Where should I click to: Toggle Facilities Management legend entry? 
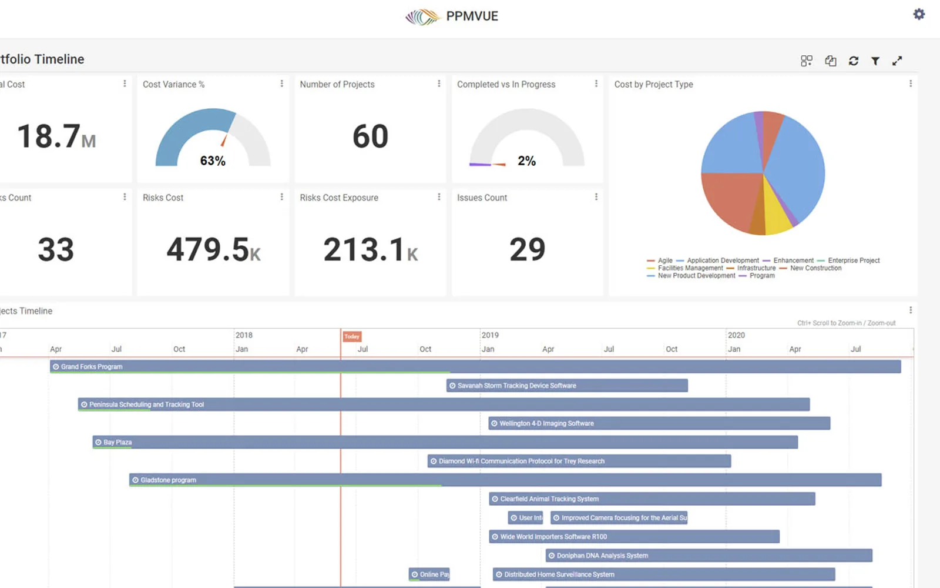point(685,268)
